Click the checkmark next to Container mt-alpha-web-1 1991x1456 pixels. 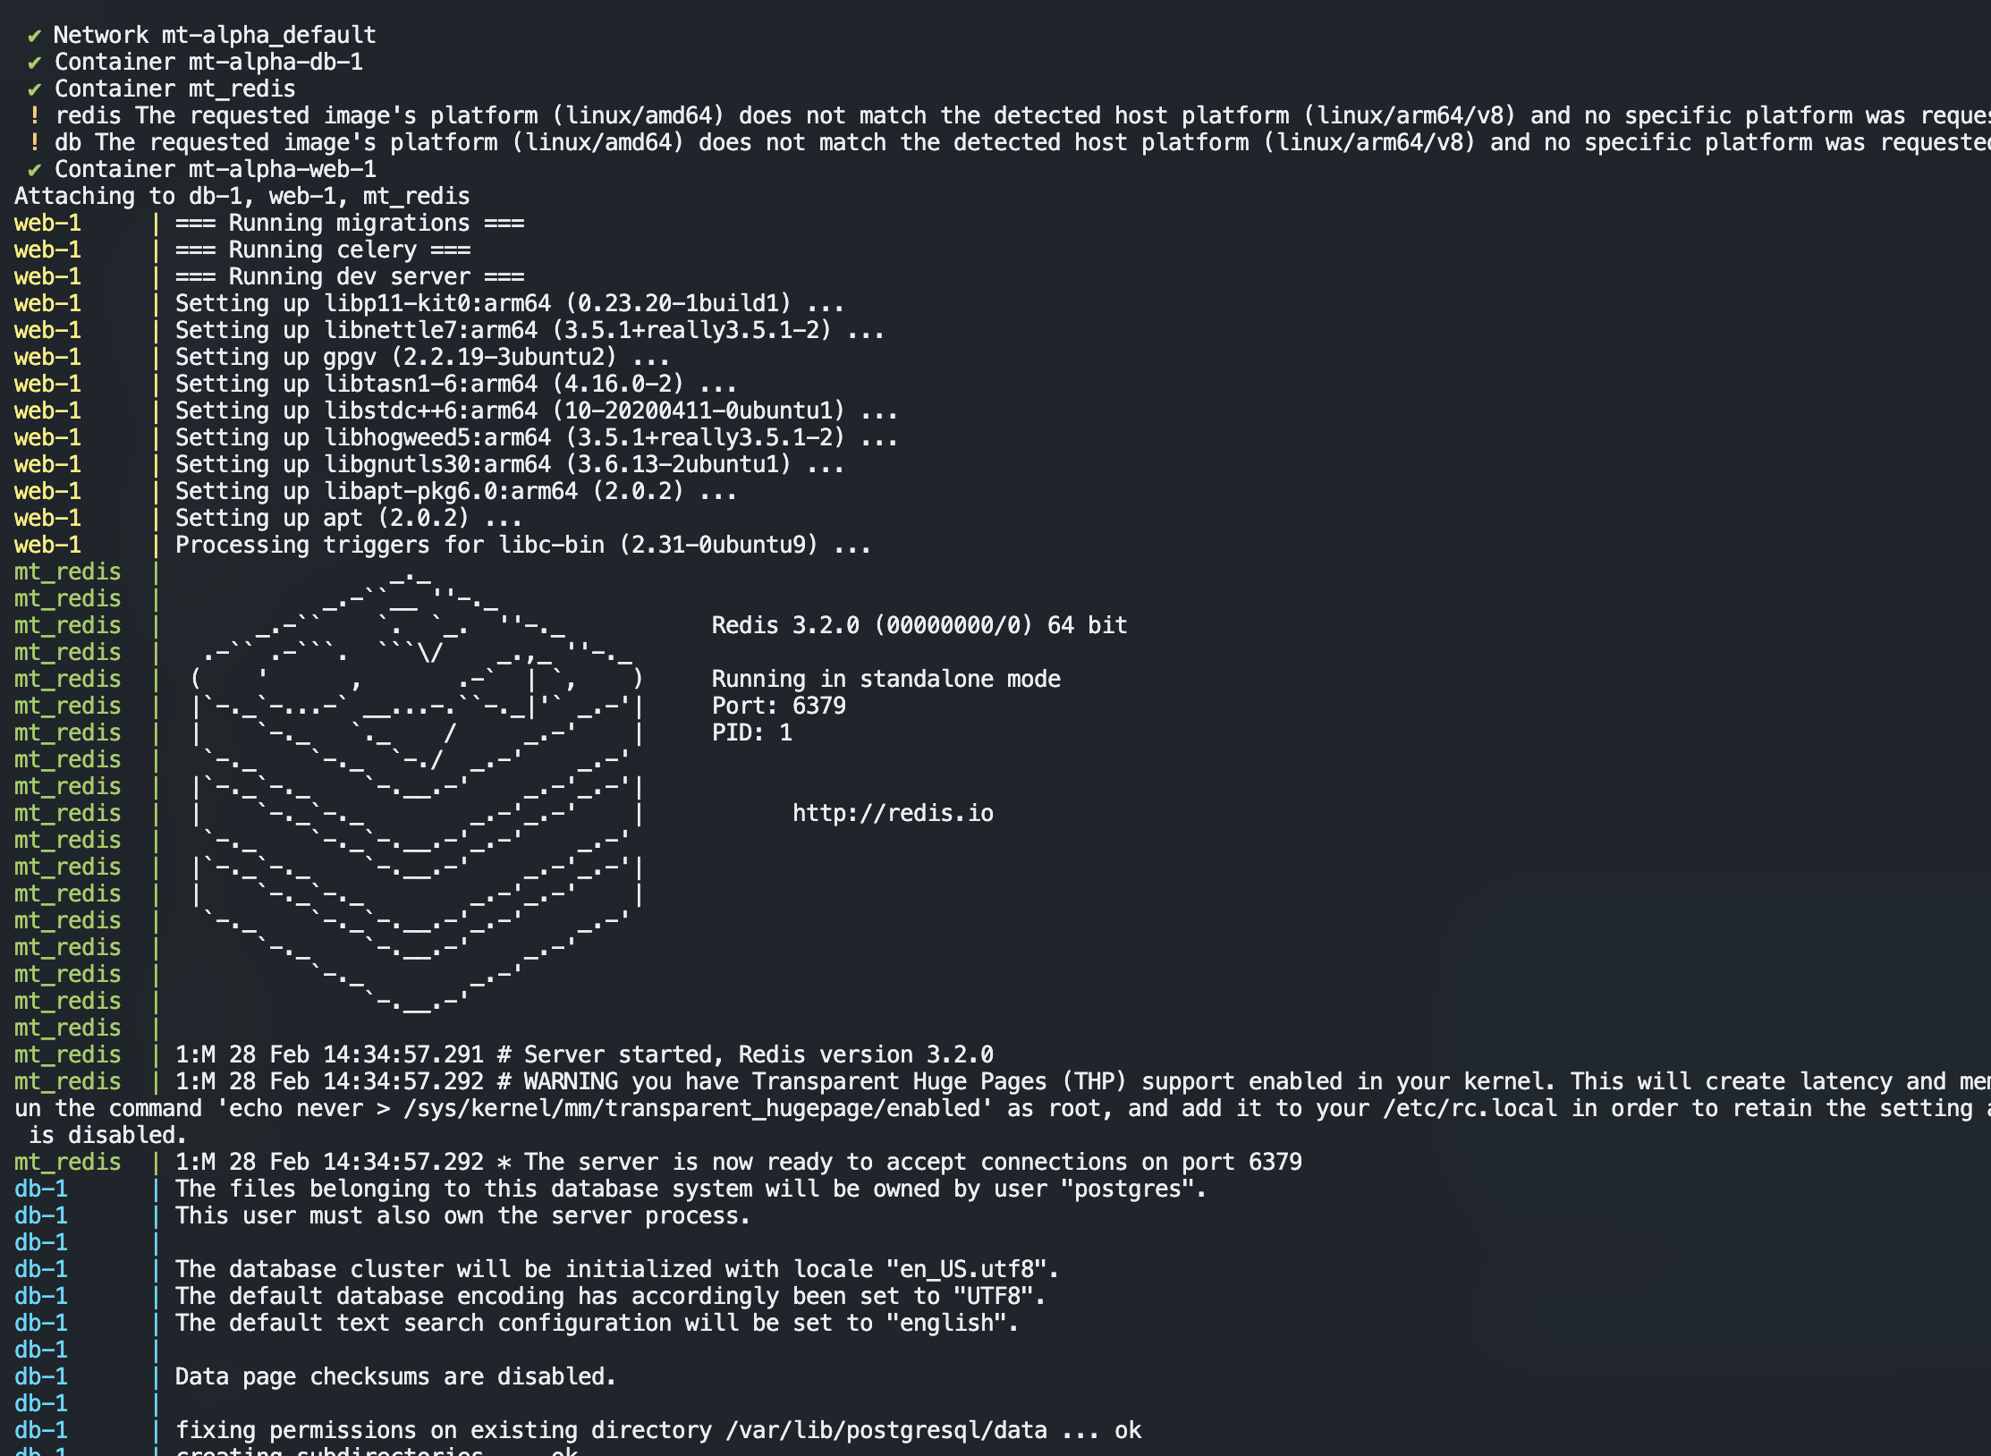click(x=34, y=171)
